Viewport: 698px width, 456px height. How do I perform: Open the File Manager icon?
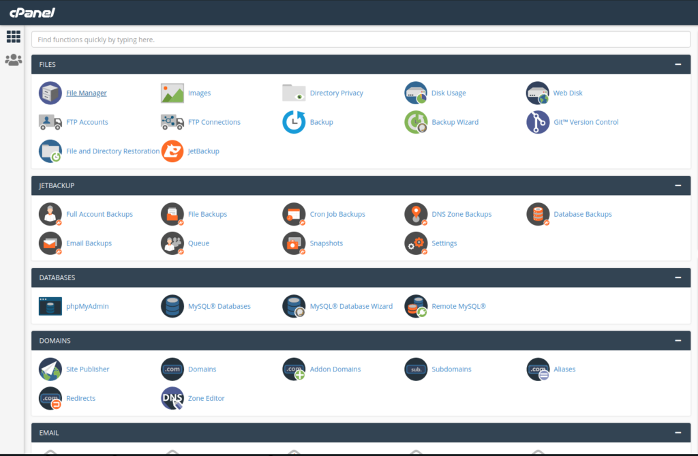click(x=50, y=93)
